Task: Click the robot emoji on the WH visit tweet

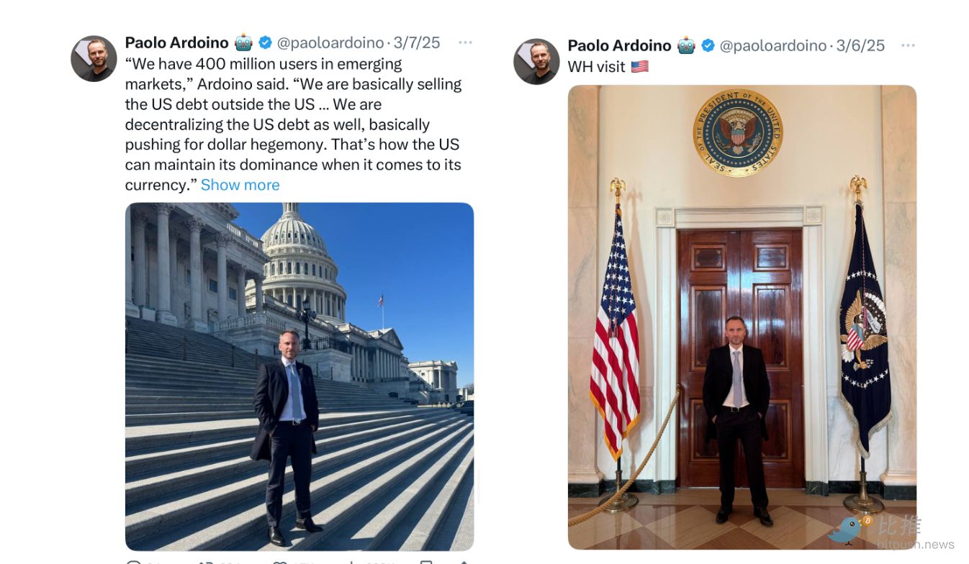Action: point(687,45)
